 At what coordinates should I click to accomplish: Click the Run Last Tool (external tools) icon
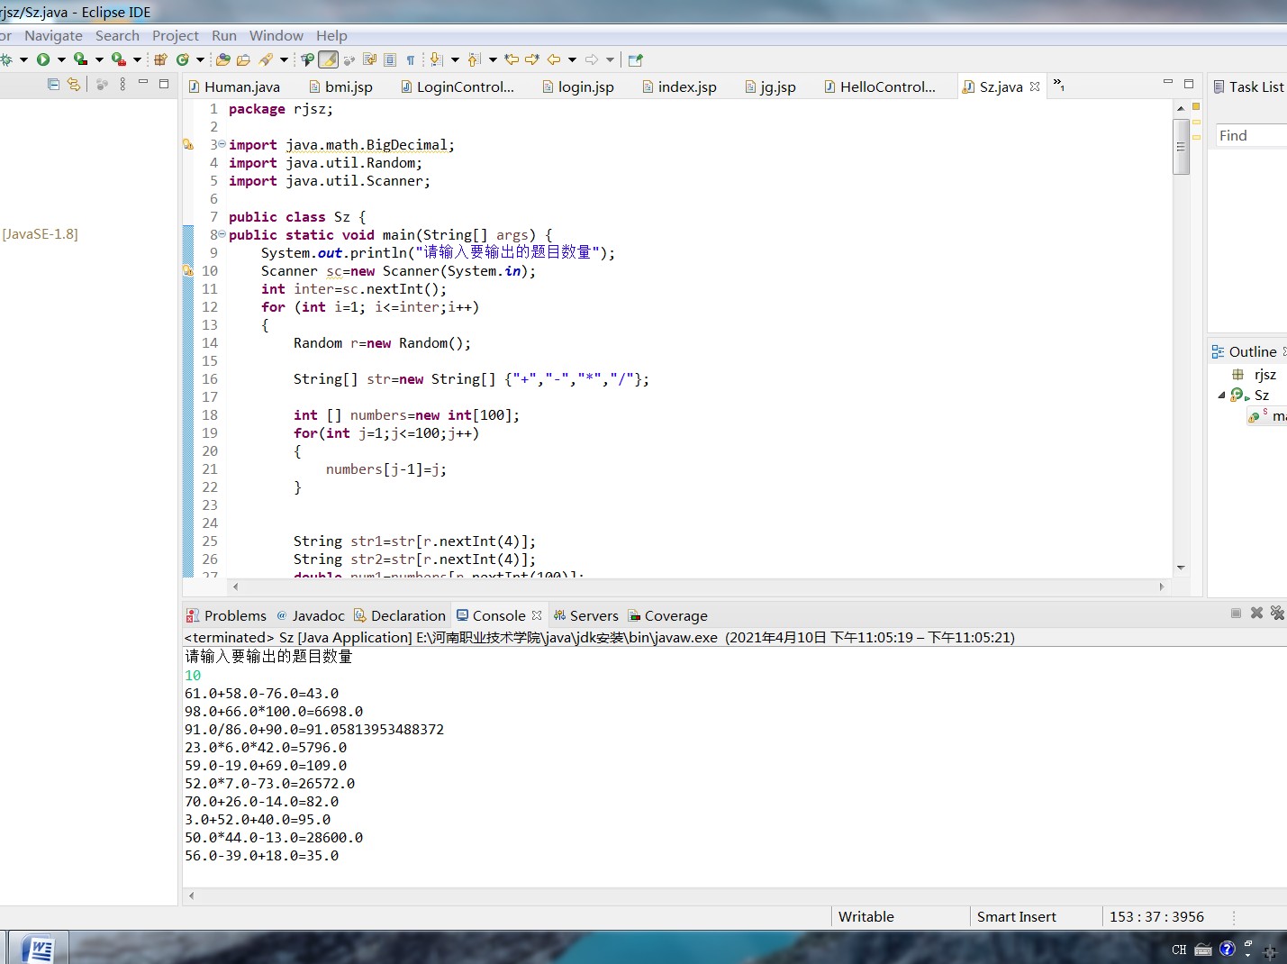pyautogui.click(x=118, y=60)
